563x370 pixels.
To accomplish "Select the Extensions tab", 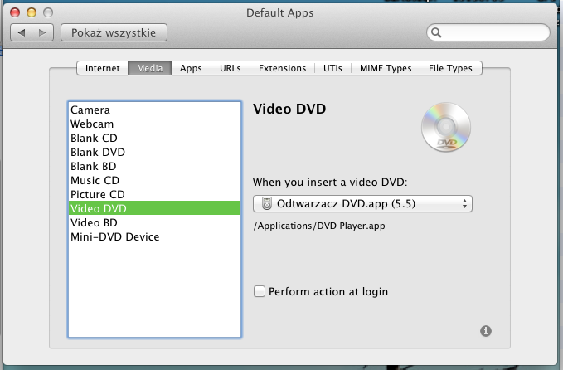I will point(282,68).
